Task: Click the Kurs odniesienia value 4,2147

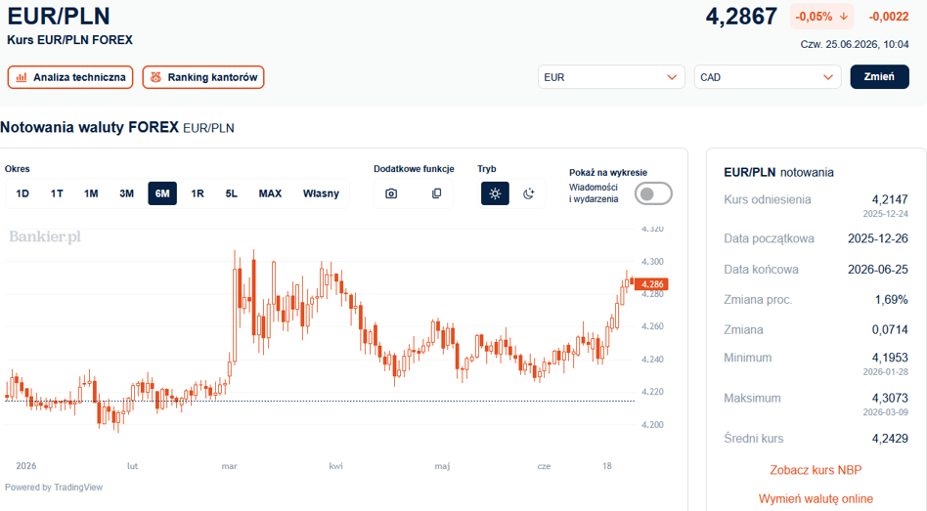Action: pyautogui.click(x=890, y=199)
